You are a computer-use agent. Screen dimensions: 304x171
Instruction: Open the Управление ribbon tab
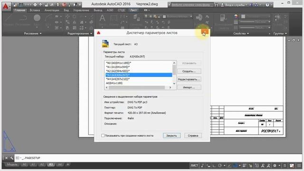pyautogui.click(x=81, y=10)
